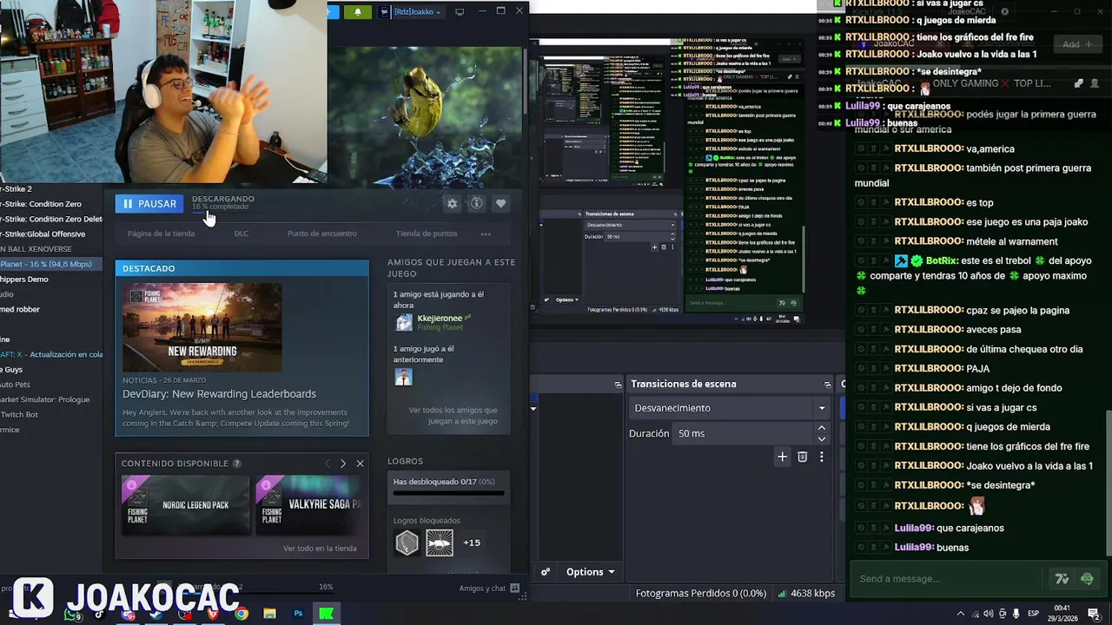
Task: Open File Explorer from the taskbar
Action: (269, 614)
